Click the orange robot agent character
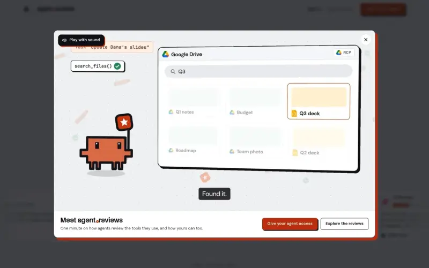 106,153
